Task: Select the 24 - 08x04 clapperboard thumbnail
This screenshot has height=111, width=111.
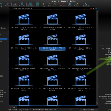Action: (x=24, y=40)
